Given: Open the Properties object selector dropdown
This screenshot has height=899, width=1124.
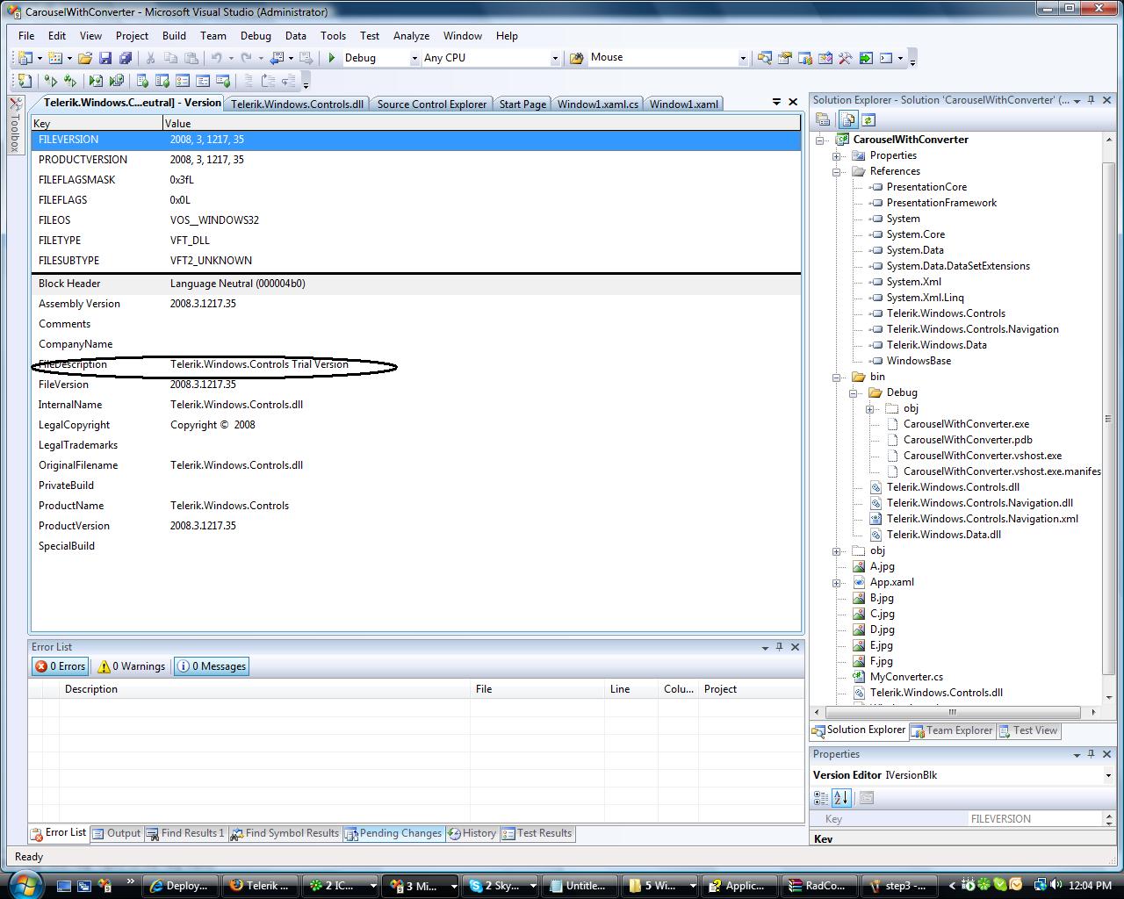Looking at the screenshot, I should (x=1107, y=775).
